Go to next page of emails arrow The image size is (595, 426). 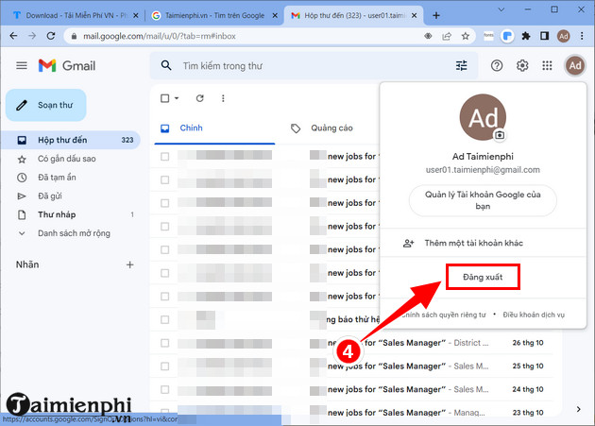coord(578,409)
